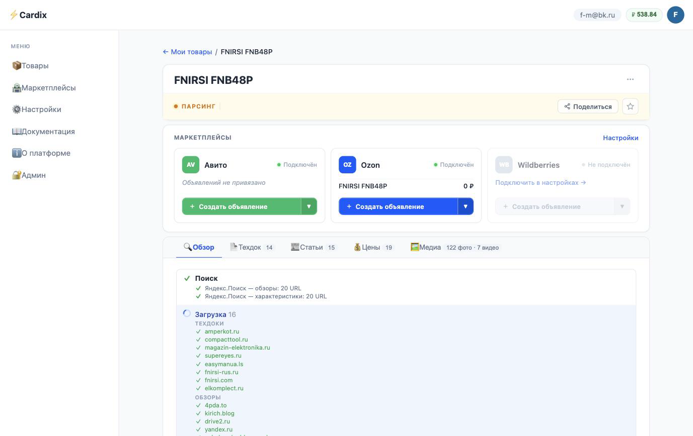Click the Загрузка loading spinner icon
Screen dimensions: 693x436
pos(187,313)
